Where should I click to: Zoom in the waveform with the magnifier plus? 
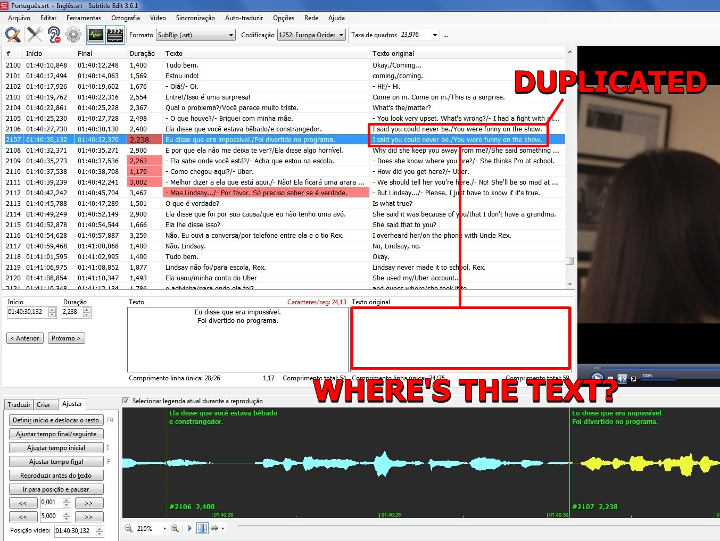pos(175,528)
